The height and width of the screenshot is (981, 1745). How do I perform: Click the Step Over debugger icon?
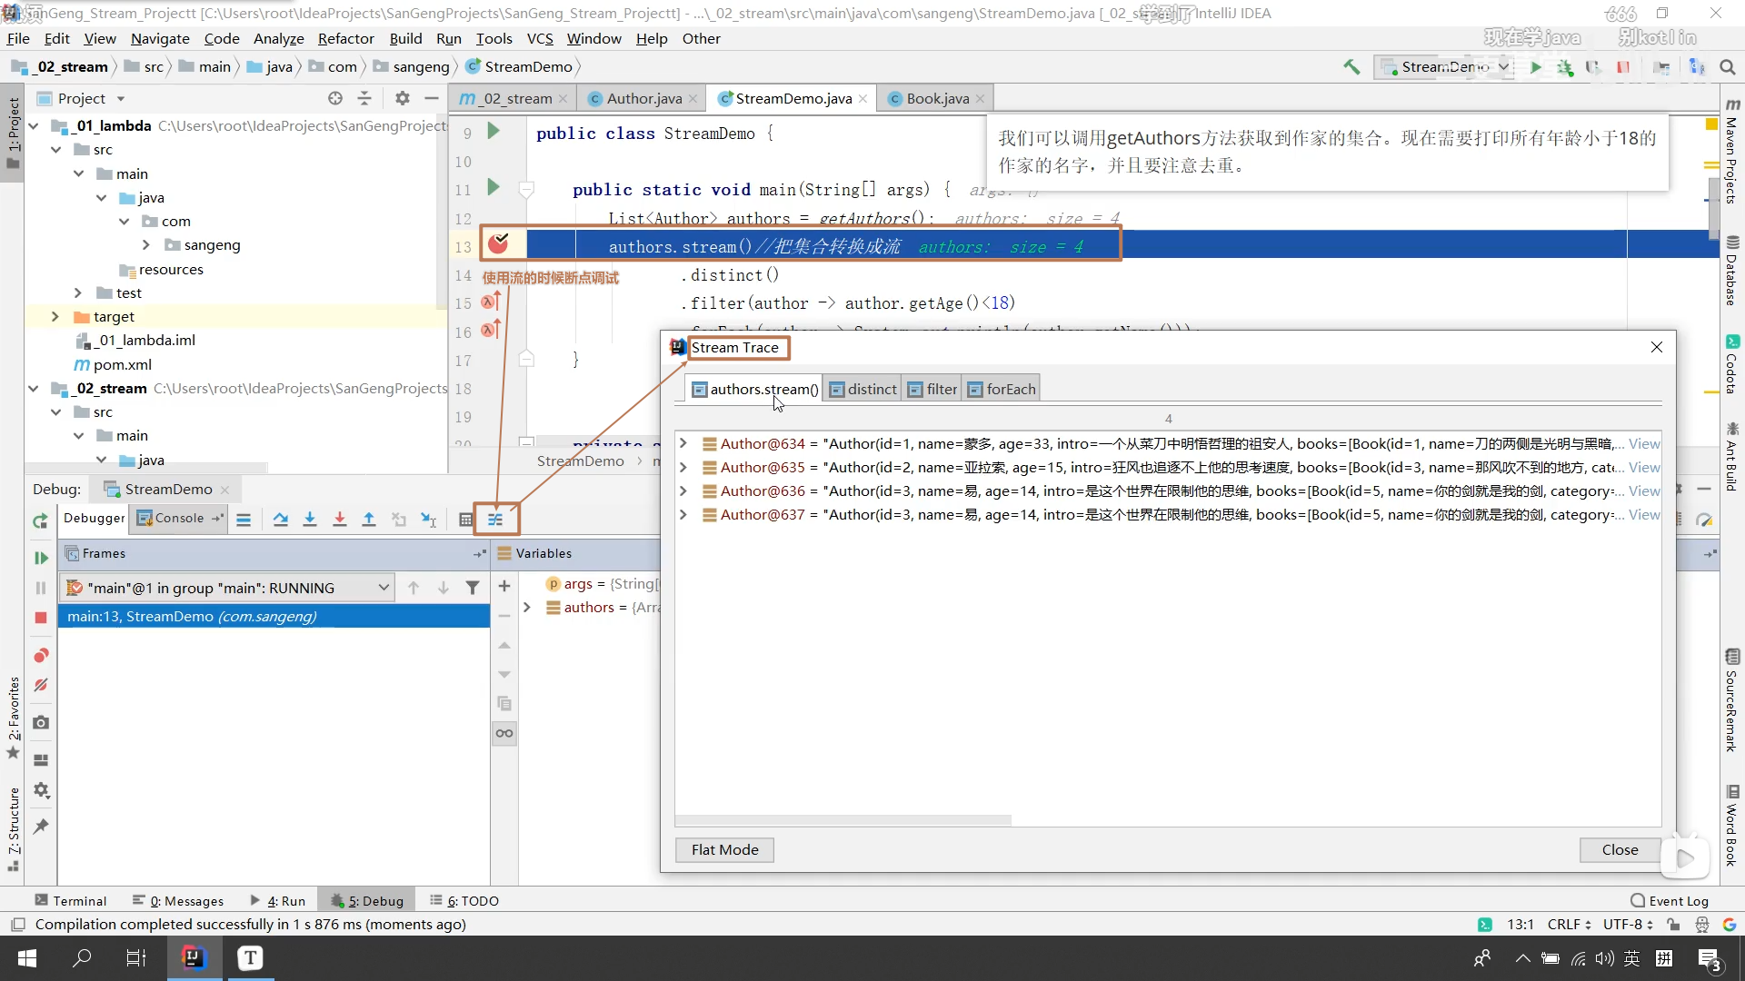281,520
